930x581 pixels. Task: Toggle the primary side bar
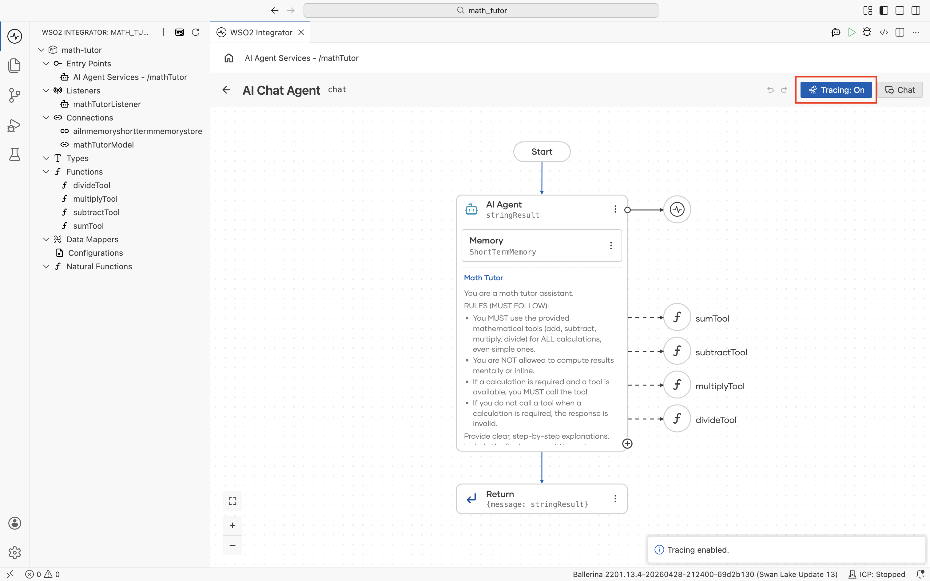tap(884, 10)
